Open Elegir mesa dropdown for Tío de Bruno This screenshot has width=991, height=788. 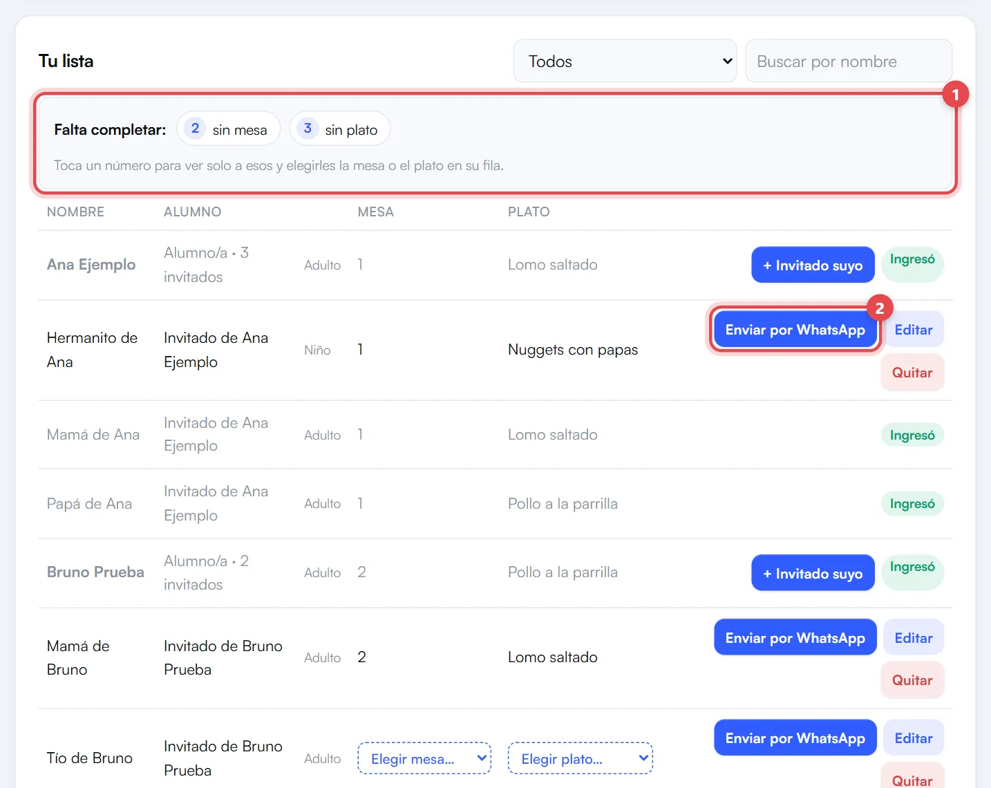point(424,758)
